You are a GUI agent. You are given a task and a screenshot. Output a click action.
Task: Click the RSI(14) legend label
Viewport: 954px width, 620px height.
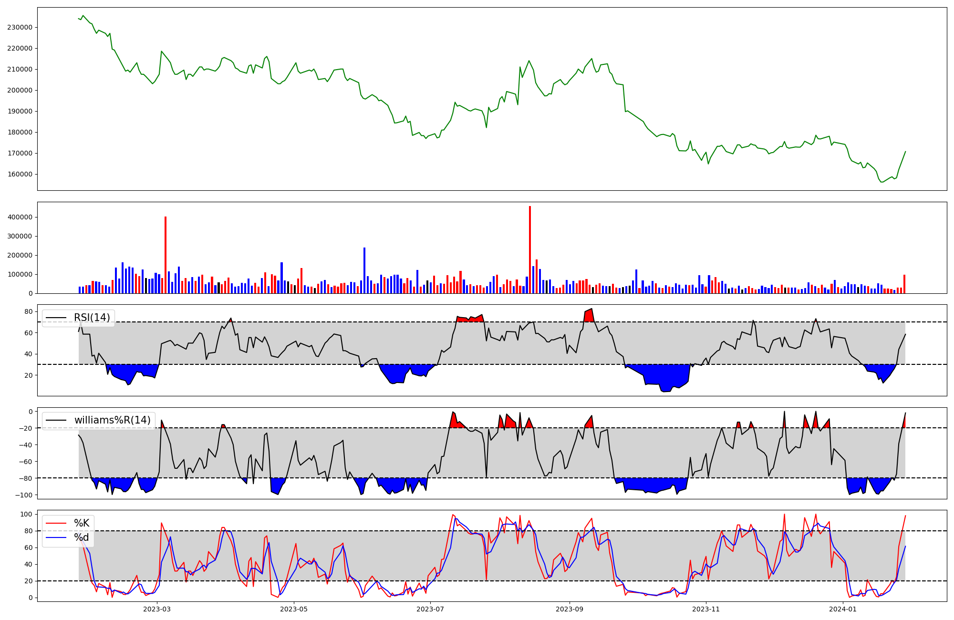92,318
